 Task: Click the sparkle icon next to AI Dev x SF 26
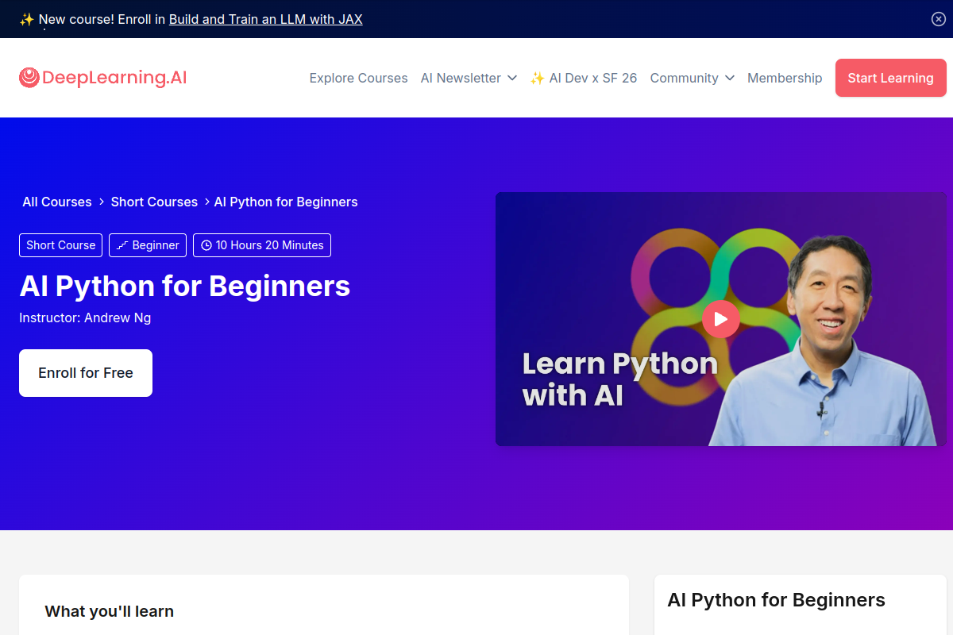(x=537, y=78)
